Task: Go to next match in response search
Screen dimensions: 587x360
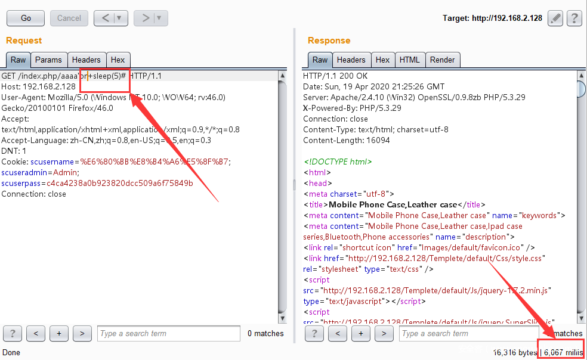Action: click(x=384, y=333)
